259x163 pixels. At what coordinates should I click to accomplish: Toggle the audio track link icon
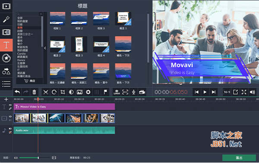pos(10,132)
